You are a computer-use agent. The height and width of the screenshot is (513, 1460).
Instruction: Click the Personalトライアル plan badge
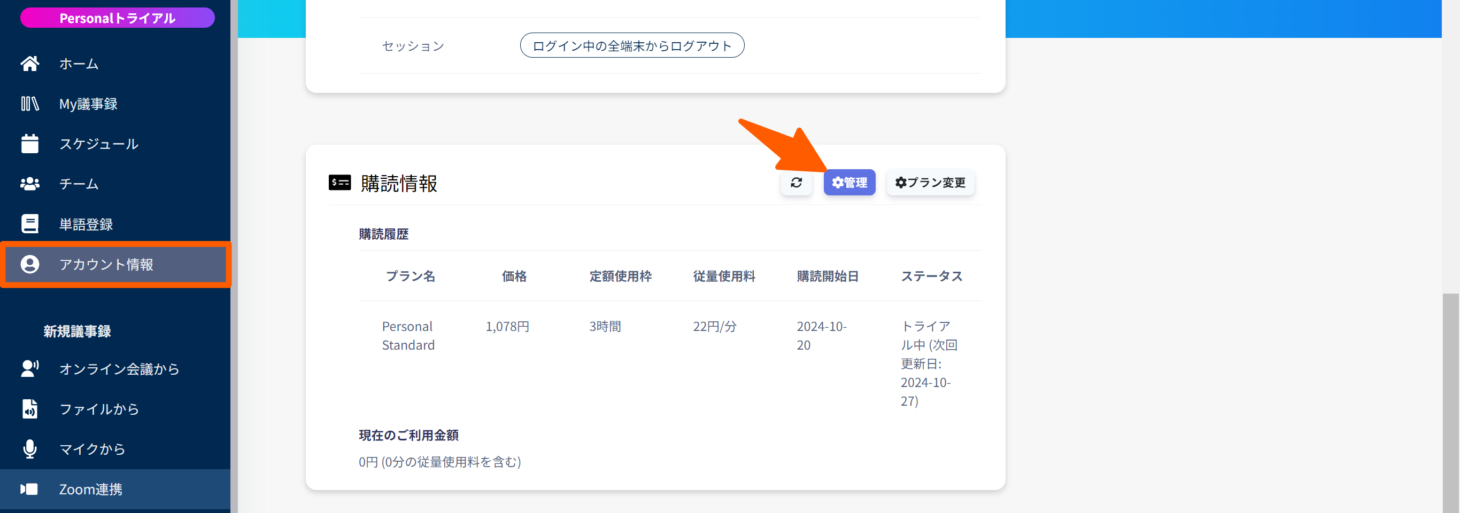pos(117,18)
